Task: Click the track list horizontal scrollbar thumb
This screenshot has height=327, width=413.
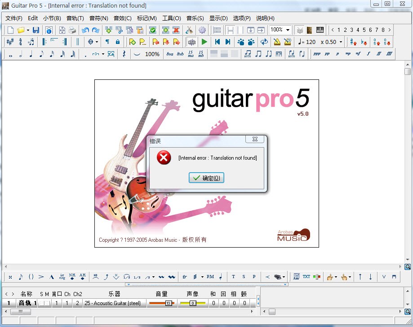Action: pyautogui.click(x=21, y=311)
